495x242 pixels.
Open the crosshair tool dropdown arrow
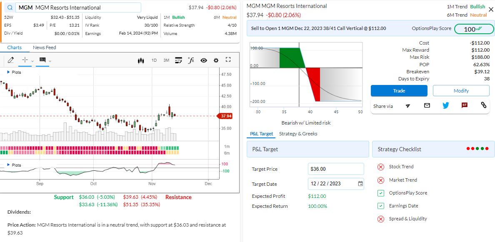(32, 60)
